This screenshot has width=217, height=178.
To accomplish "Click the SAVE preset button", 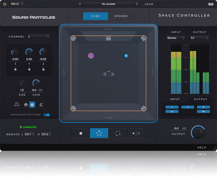I will pos(149,4).
